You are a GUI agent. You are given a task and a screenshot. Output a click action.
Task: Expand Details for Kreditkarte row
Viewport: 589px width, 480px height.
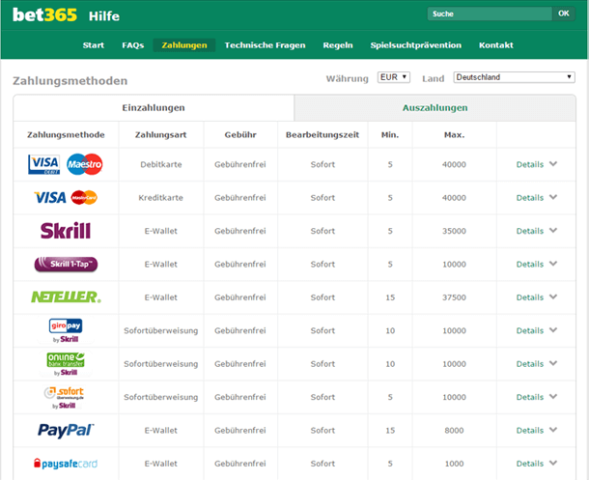tap(537, 198)
